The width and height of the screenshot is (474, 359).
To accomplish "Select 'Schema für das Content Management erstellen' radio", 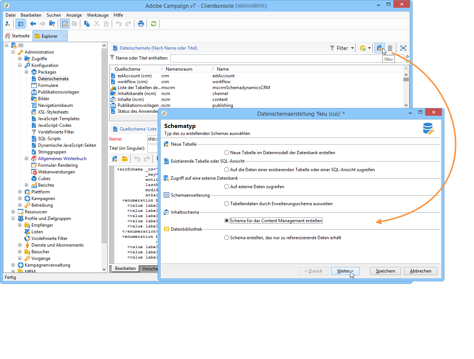I will pyautogui.click(x=226, y=221).
